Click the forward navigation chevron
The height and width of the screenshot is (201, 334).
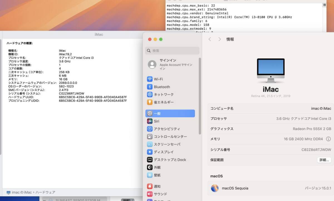(220, 39)
